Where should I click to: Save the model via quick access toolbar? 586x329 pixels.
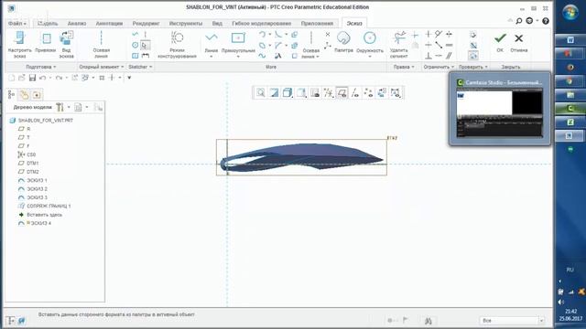coord(33,78)
